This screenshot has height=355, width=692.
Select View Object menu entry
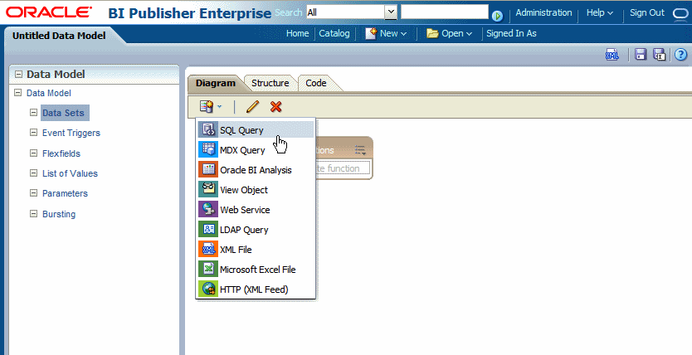click(256, 190)
